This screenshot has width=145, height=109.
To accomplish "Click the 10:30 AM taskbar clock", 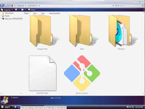I will pyautogui.click(x=139, y=107).
